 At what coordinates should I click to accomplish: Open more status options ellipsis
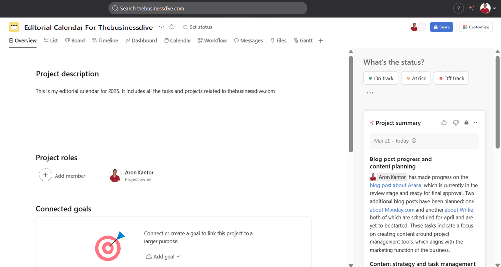coord(370,93)
